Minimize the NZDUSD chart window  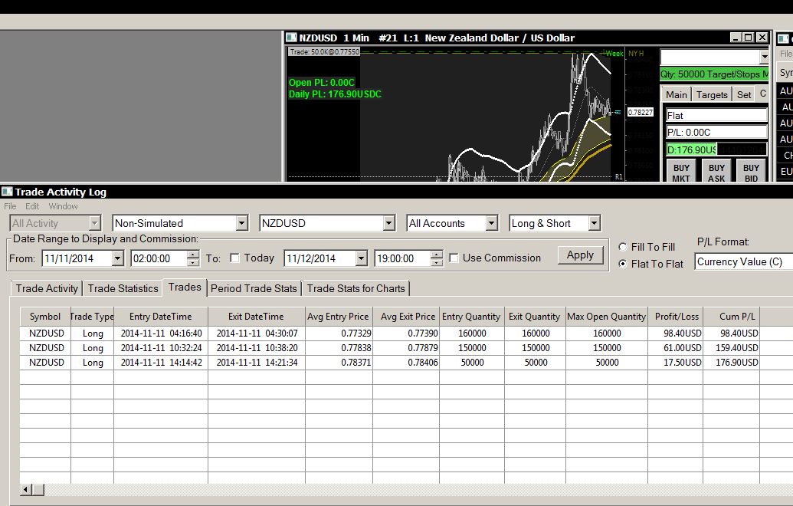pyautogui.click(x=736, y=38)
